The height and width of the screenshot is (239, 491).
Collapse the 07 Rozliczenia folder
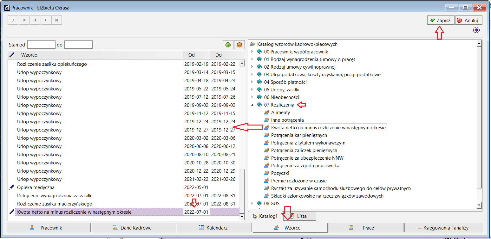point(252,105)
